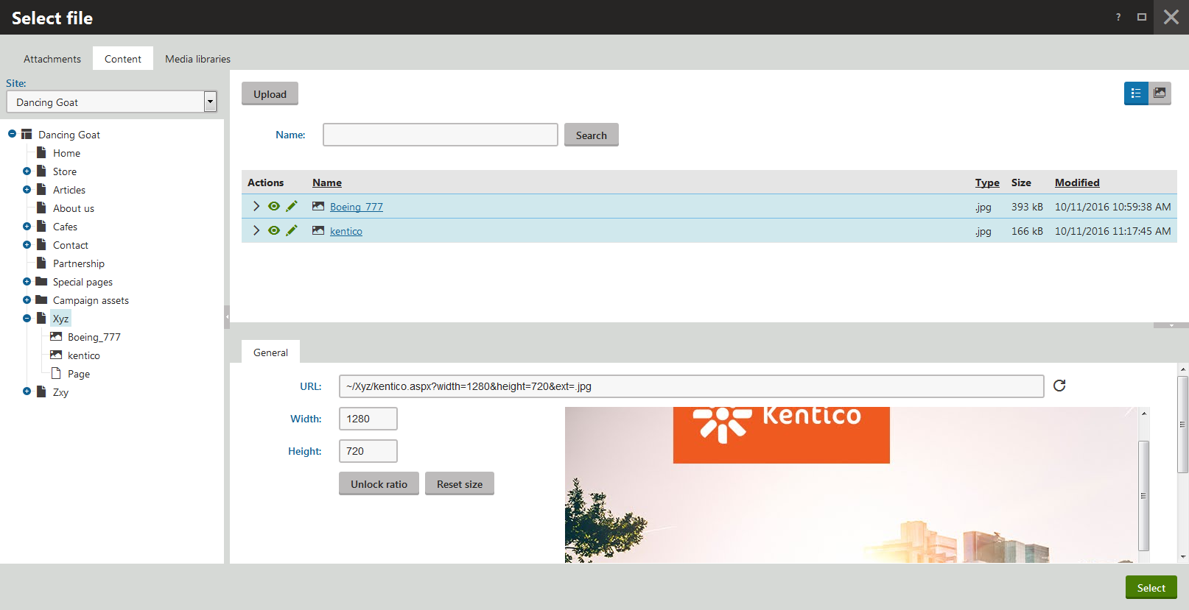
Task: Click the Boeing_777 image icon in tree
Action: (x=56, y=336)
